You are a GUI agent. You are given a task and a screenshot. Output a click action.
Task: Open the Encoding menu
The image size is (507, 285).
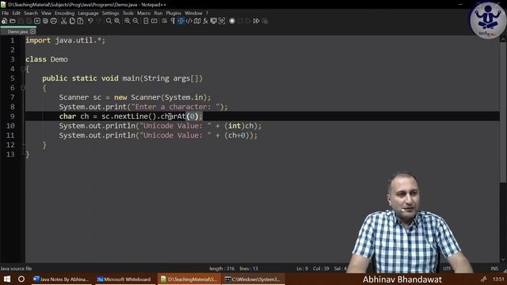click(64, 13)
